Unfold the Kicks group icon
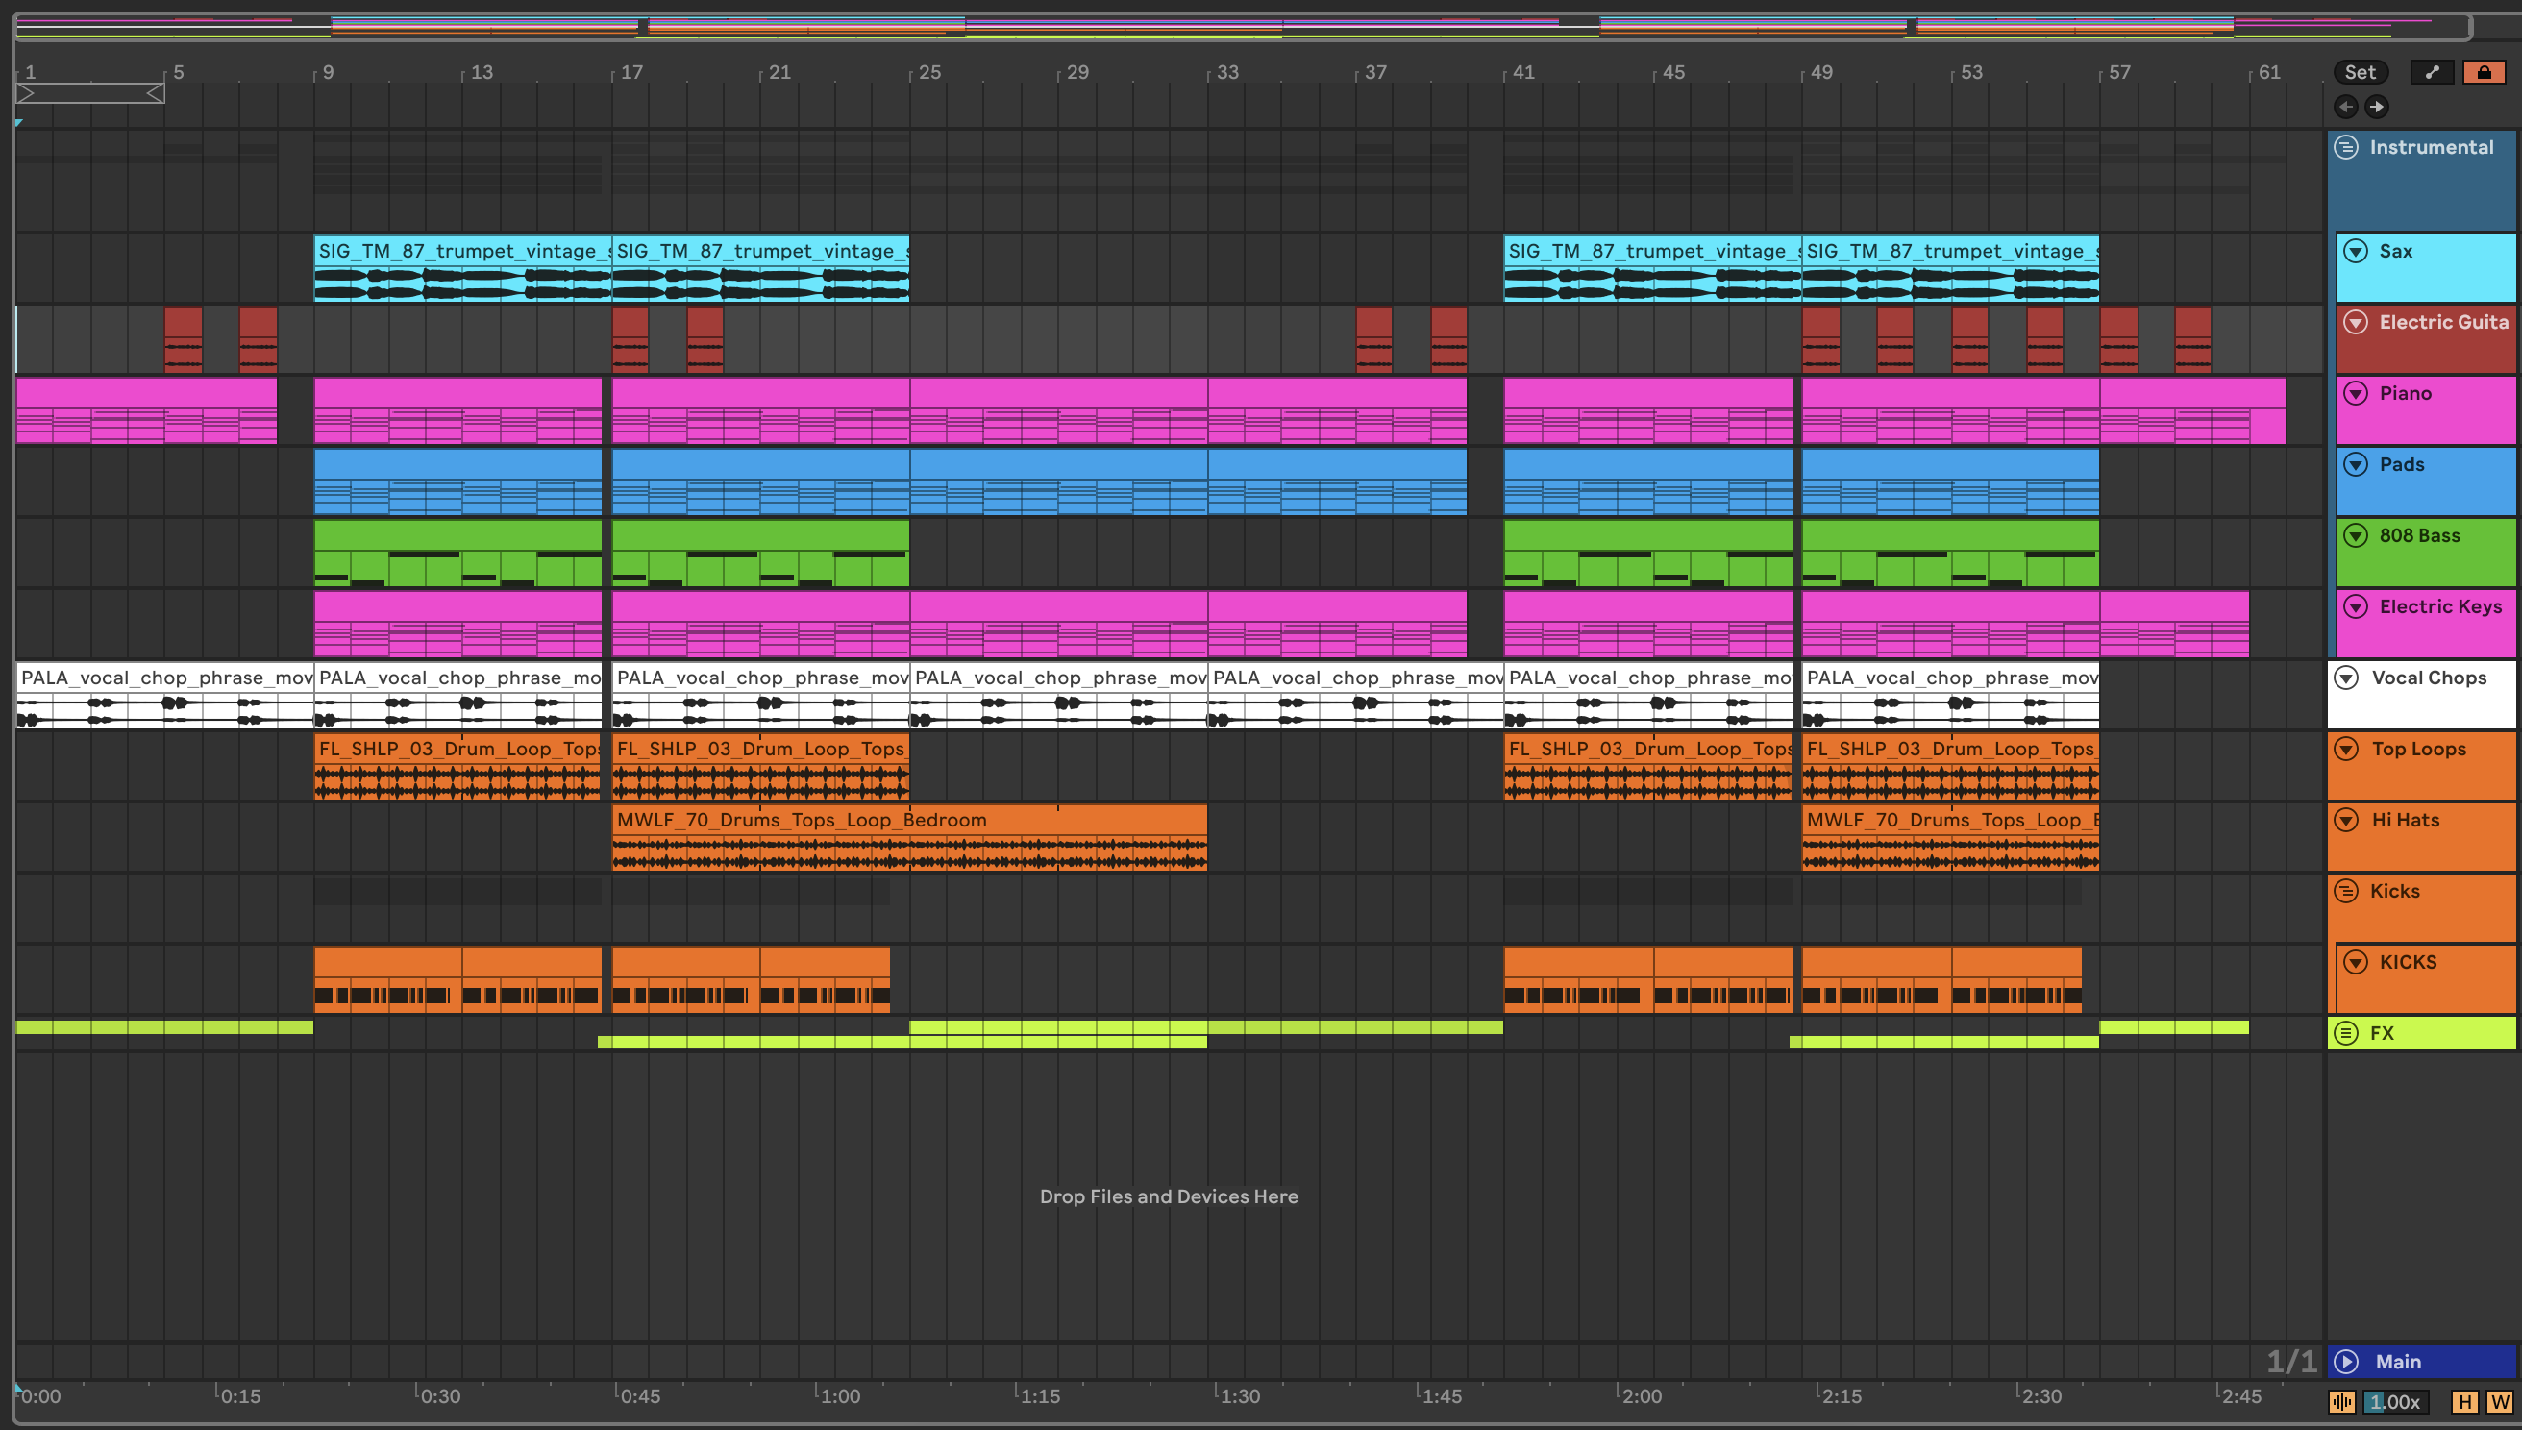The image size is (2522, 1430). tap(2346, 891)
